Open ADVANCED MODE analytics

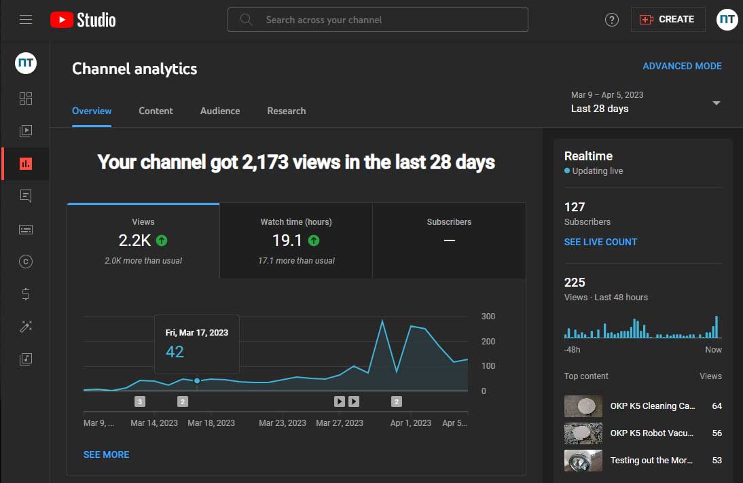682,66
